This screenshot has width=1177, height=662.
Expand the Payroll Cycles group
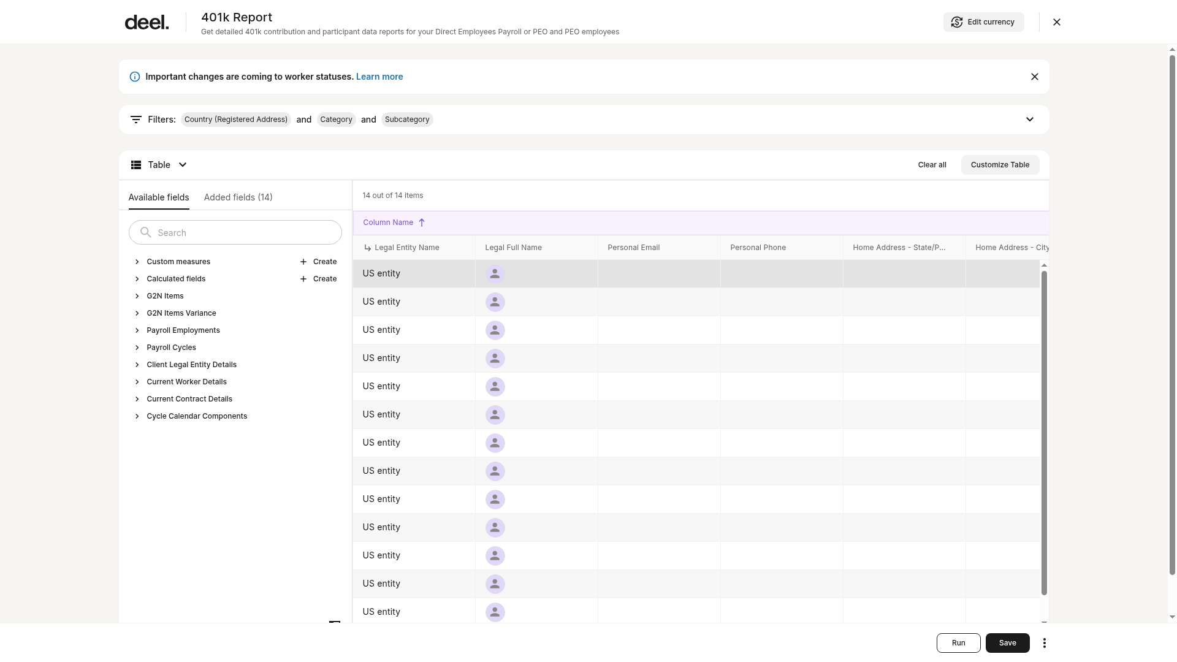point(137,348)
